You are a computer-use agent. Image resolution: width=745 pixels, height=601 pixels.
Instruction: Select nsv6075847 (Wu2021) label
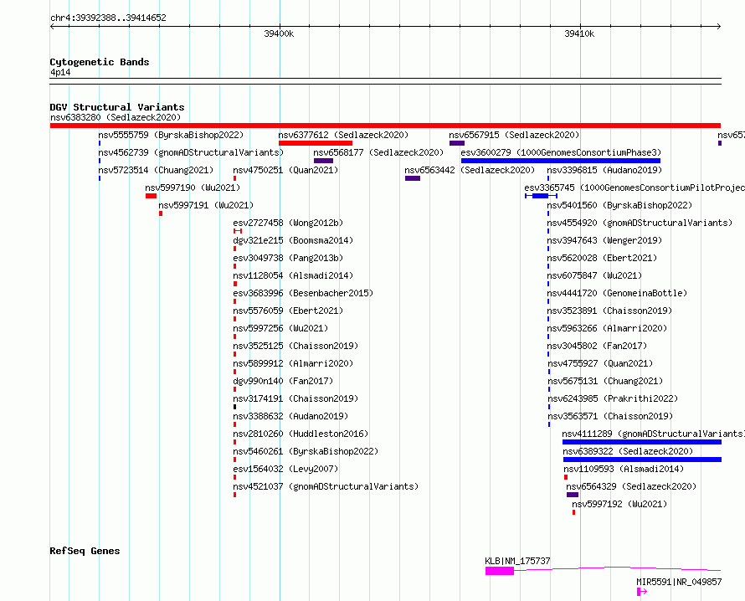[594, 275]
